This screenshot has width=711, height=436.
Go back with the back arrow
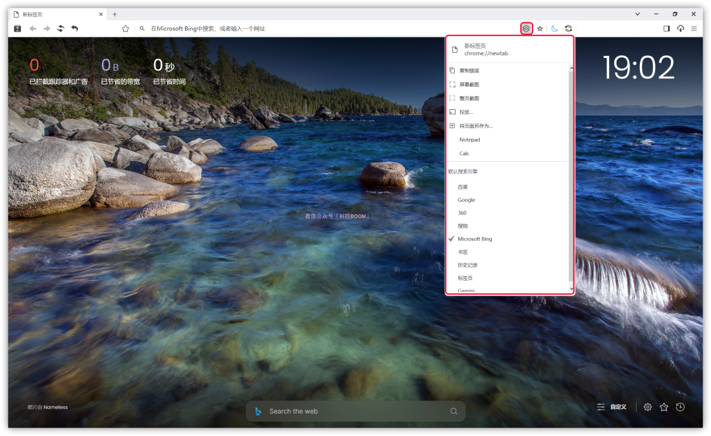[x=33, y=28]
